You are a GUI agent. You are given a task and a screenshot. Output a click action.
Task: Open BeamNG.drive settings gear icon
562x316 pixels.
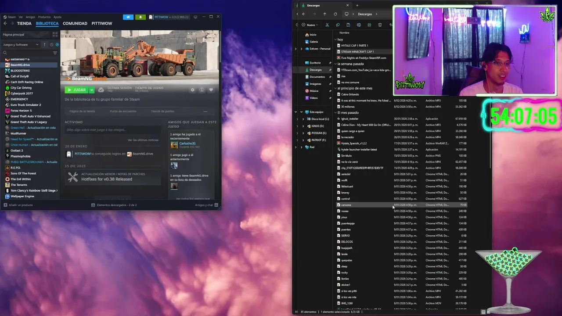[192, 90]
